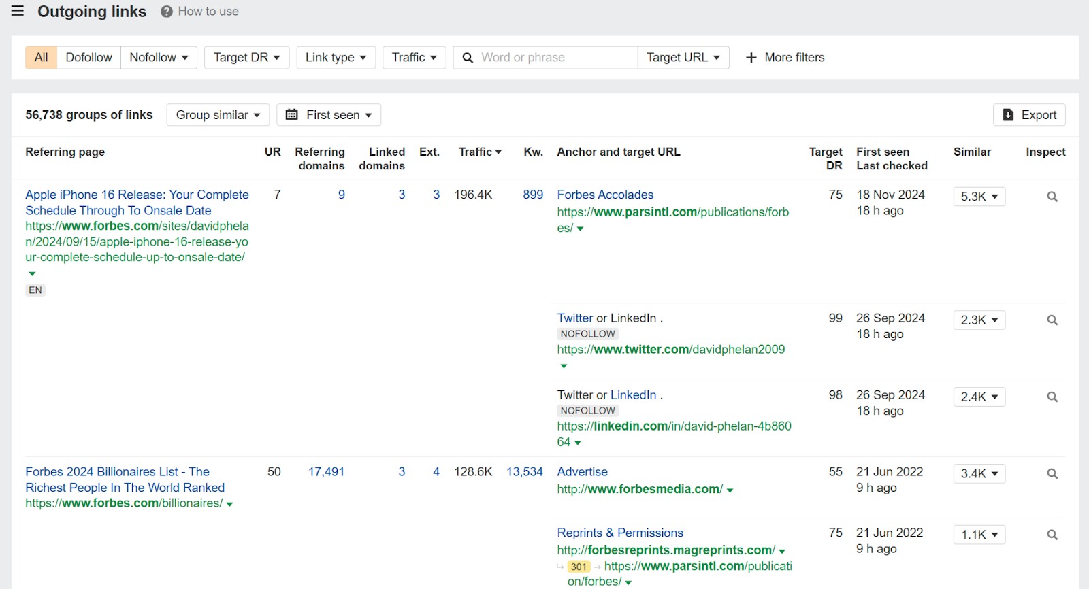
Task: Open the First seen date dropdown
Action: coord(329,115)
